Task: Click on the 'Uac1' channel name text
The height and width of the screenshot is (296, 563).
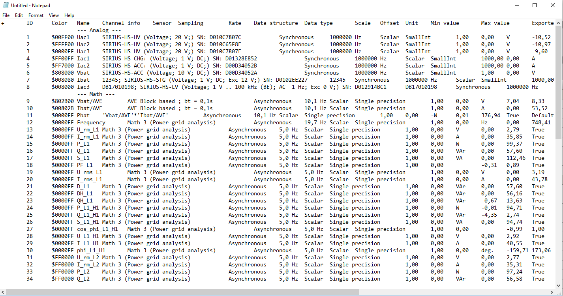Action: pos(83,37)
